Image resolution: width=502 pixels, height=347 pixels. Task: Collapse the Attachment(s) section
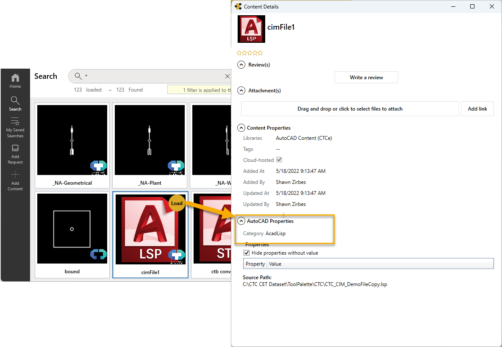[x=241, y=90]
